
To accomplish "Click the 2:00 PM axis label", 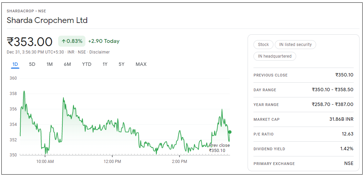I will pos(179,162).
